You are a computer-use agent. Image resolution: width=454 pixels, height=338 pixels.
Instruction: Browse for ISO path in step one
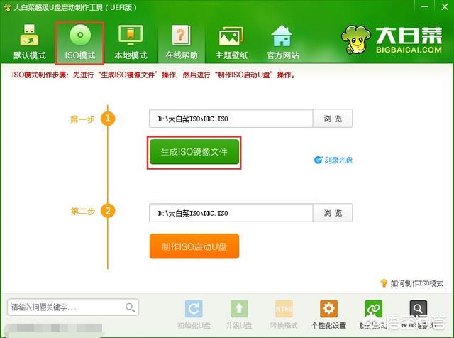[333, 119]
